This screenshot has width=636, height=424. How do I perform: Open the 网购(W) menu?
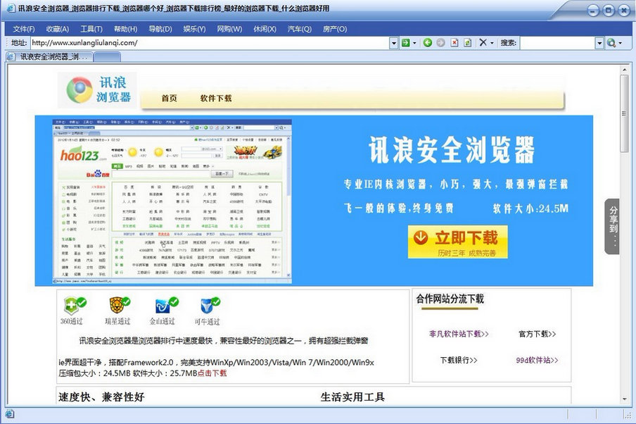[x=229, y=29]
